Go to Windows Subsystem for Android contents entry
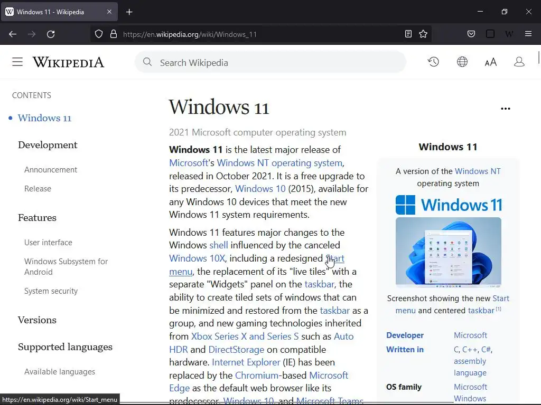Viewport: 541px width, 405px height. (x=66, y=266)
